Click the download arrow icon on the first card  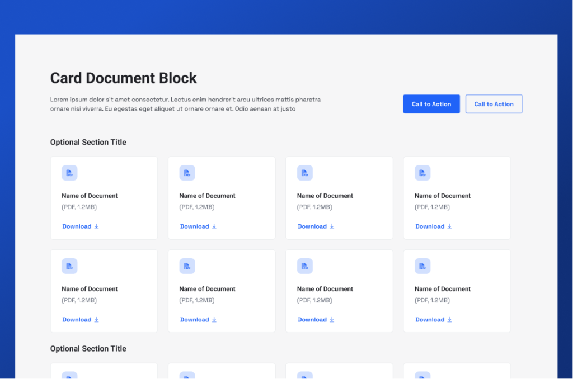pos(95,226)
